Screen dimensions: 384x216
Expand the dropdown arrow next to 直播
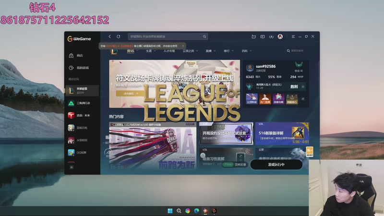point(215,51)
